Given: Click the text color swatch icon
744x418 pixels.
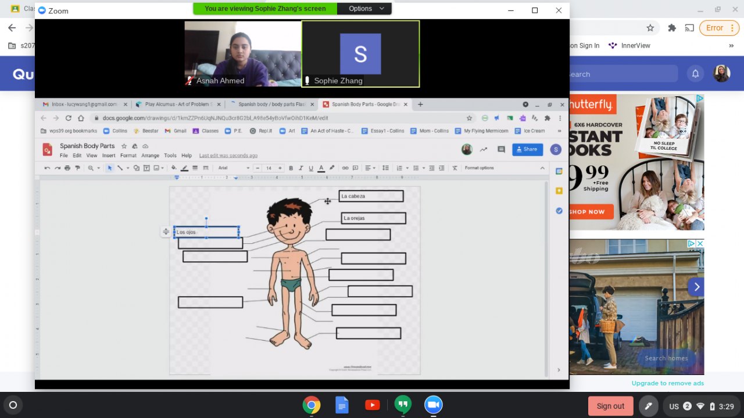Looking at the screenshot, I should 321,168.
